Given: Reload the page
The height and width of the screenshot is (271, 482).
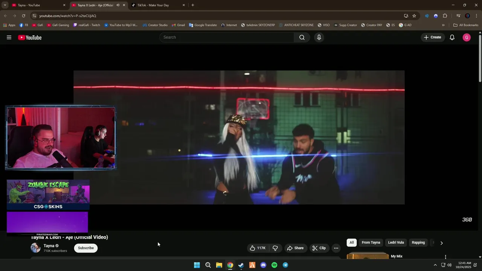Looking at the screenshot, I should pos(23,16).
